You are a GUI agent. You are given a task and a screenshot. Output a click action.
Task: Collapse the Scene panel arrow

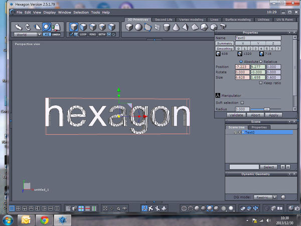coord(289,122)
